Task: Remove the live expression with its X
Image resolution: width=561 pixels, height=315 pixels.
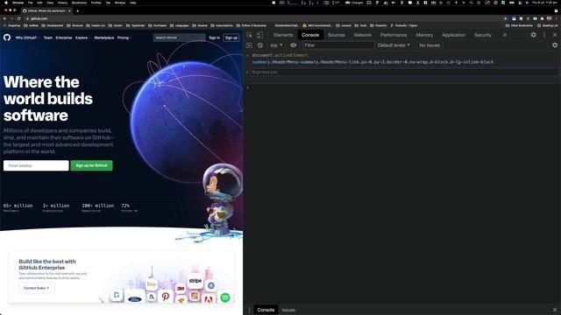Action: pos(247,72)
